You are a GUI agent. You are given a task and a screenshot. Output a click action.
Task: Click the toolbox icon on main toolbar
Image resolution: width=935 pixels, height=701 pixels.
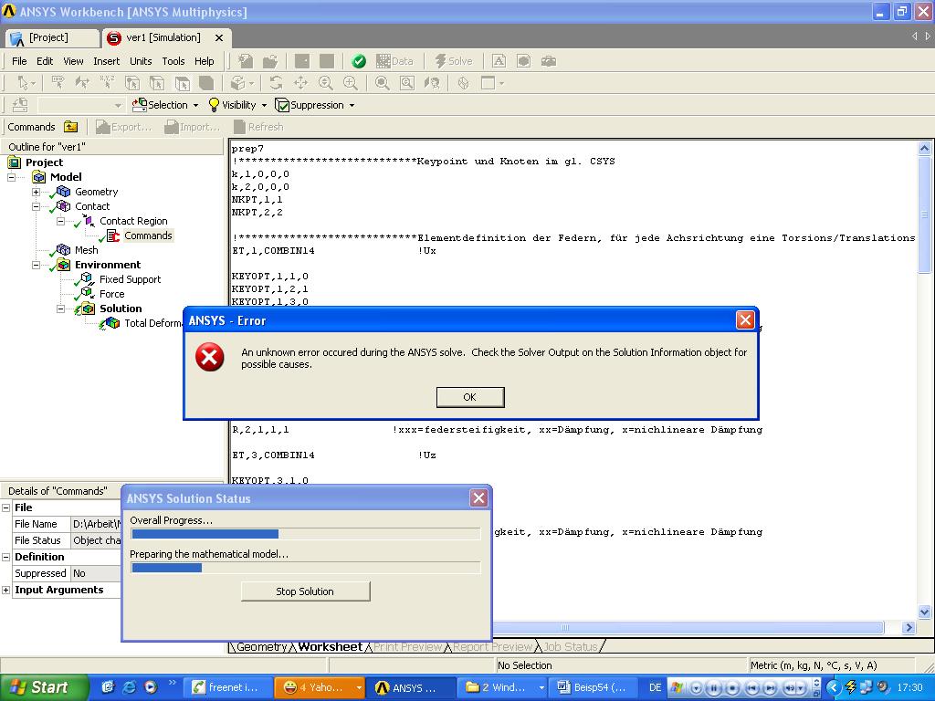click(x=549, y=61)
